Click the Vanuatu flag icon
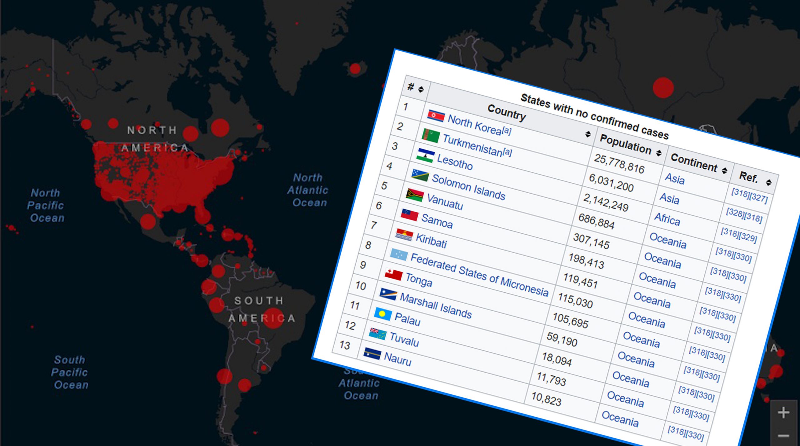The height and width of the screenshot is (446, 800). [x=415, y=195]
